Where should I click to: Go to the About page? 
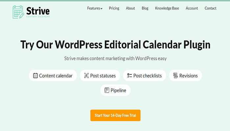[x=130, y=8]
